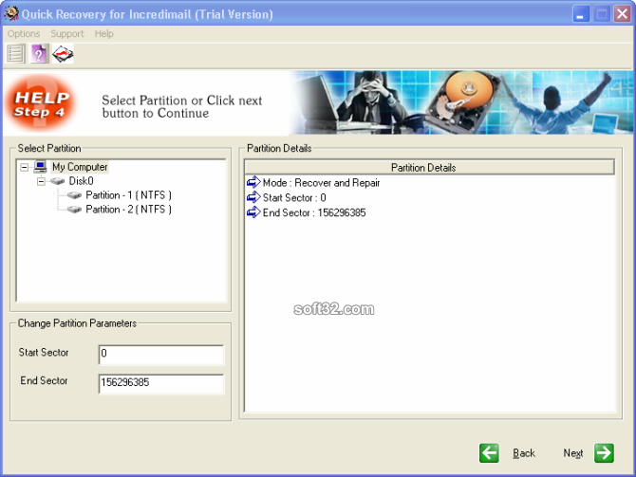Click the Back button label
The width and height of the screenshot is (636, 477).
point(524,453)
